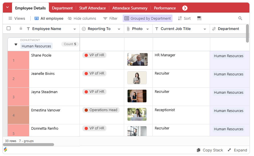Select the Ernestina Vanover name cell
254x156 pixels.
[x=54, y=115]
